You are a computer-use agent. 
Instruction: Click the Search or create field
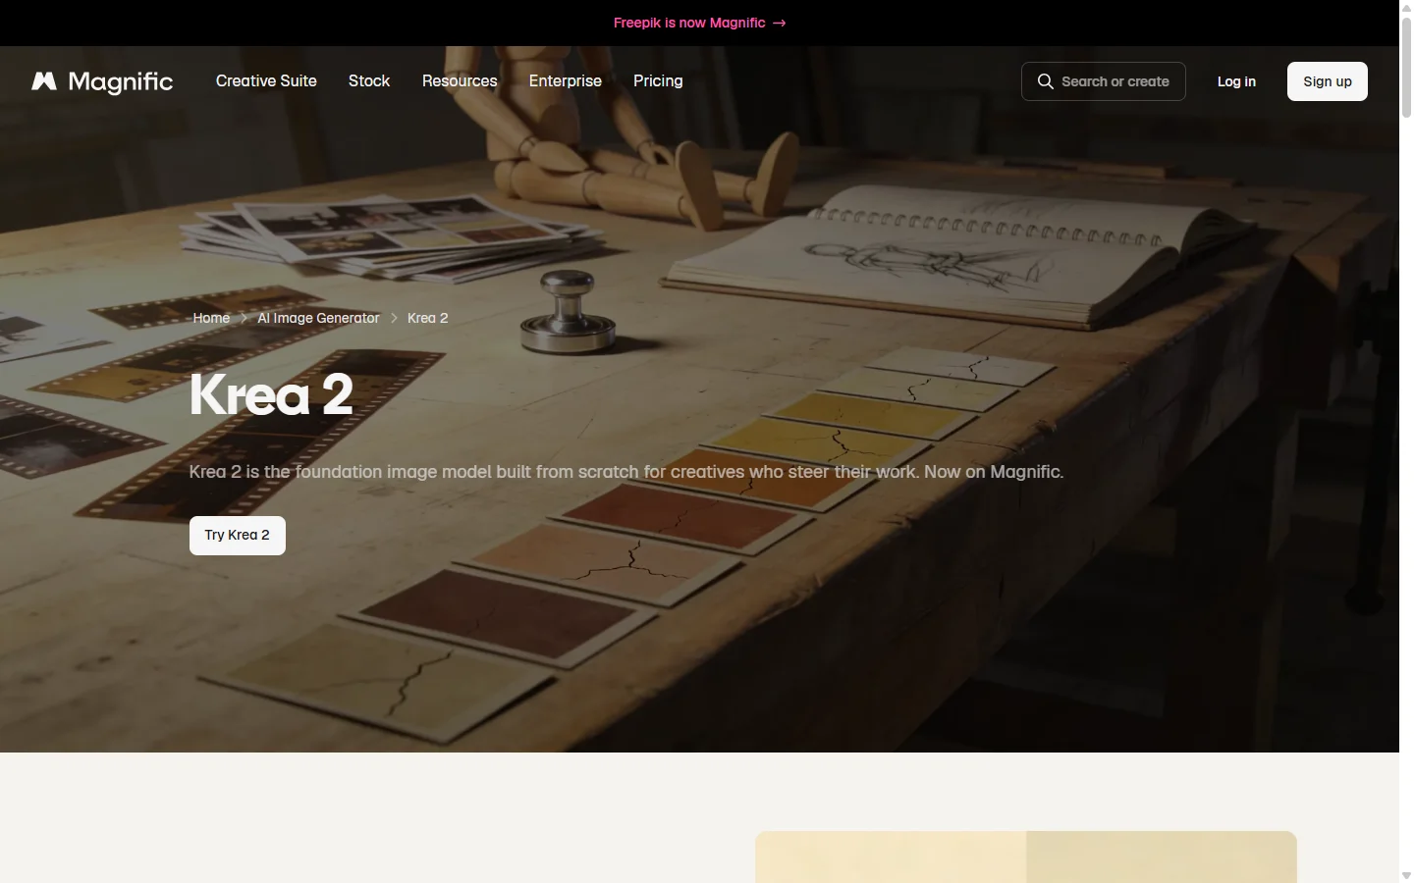pyautogui.click(x=1104, y=81)
